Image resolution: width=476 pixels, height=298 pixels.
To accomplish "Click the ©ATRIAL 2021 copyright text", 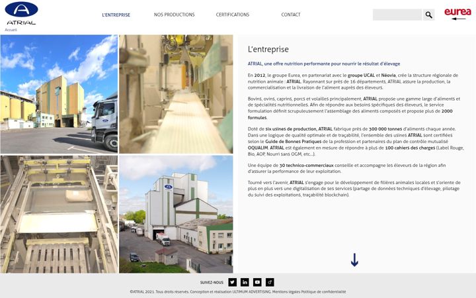I will tap(142, 291).
